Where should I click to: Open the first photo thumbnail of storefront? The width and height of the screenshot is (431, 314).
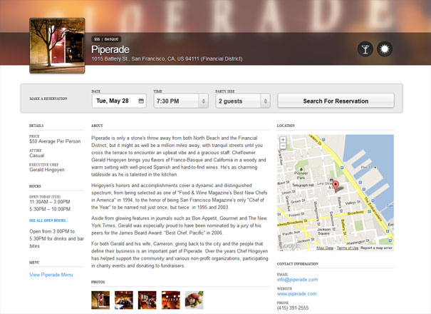[x=100, y=300]
